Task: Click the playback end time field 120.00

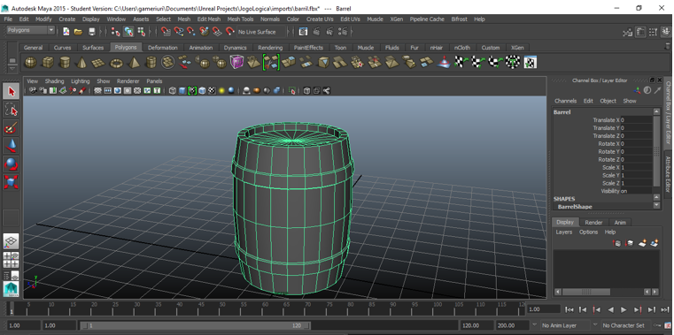Action: click(476, 325)
